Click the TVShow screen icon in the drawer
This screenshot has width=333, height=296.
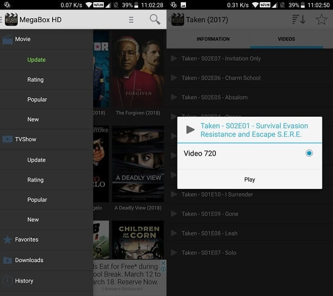(7, 139)
